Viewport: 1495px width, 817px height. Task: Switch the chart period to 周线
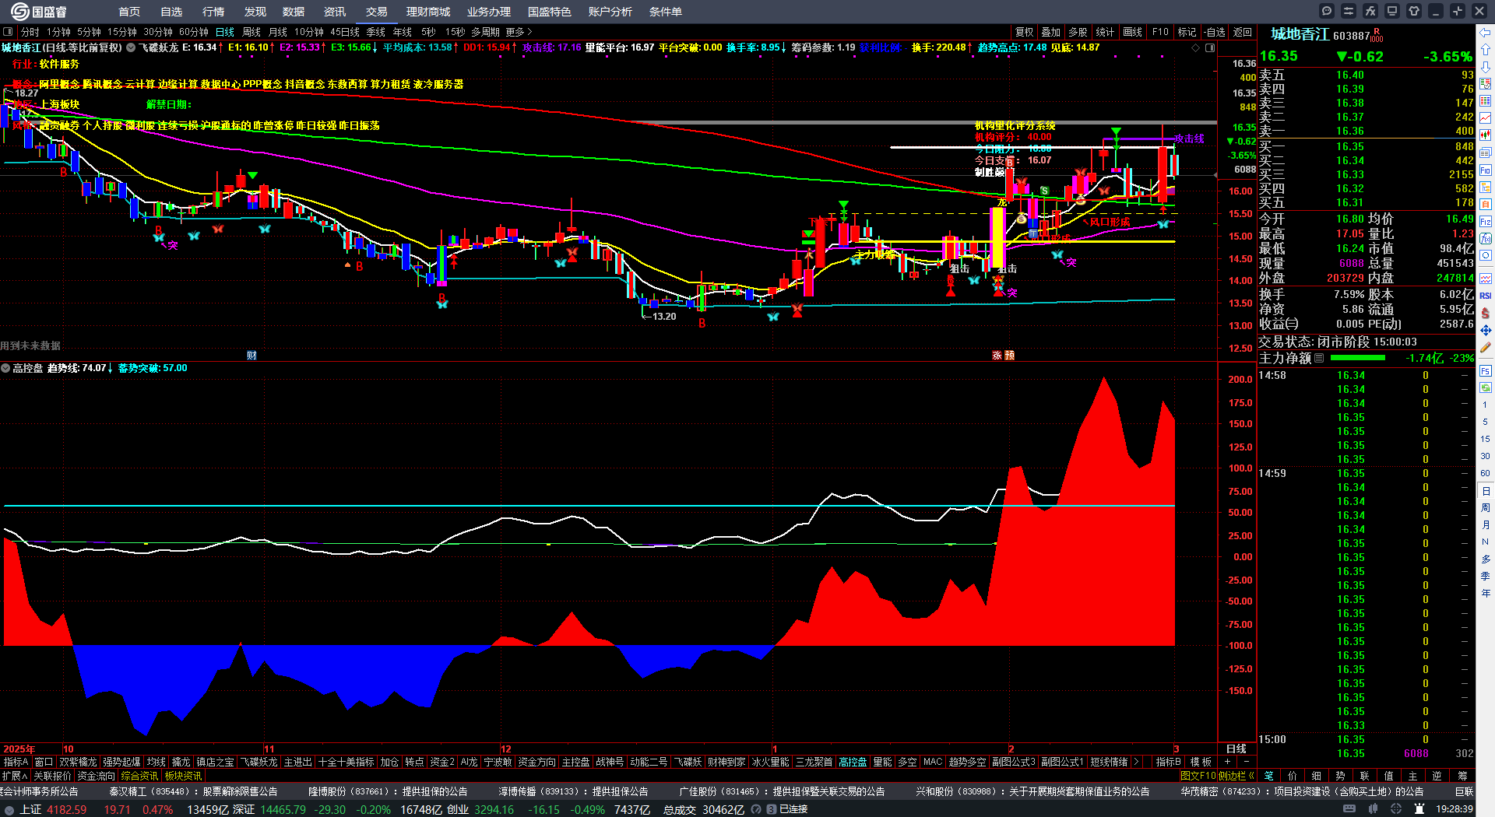252,32
